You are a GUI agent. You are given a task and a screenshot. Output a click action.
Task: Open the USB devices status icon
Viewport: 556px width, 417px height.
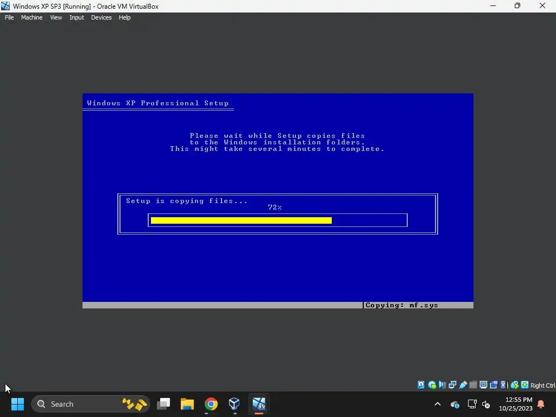[463, 385]
